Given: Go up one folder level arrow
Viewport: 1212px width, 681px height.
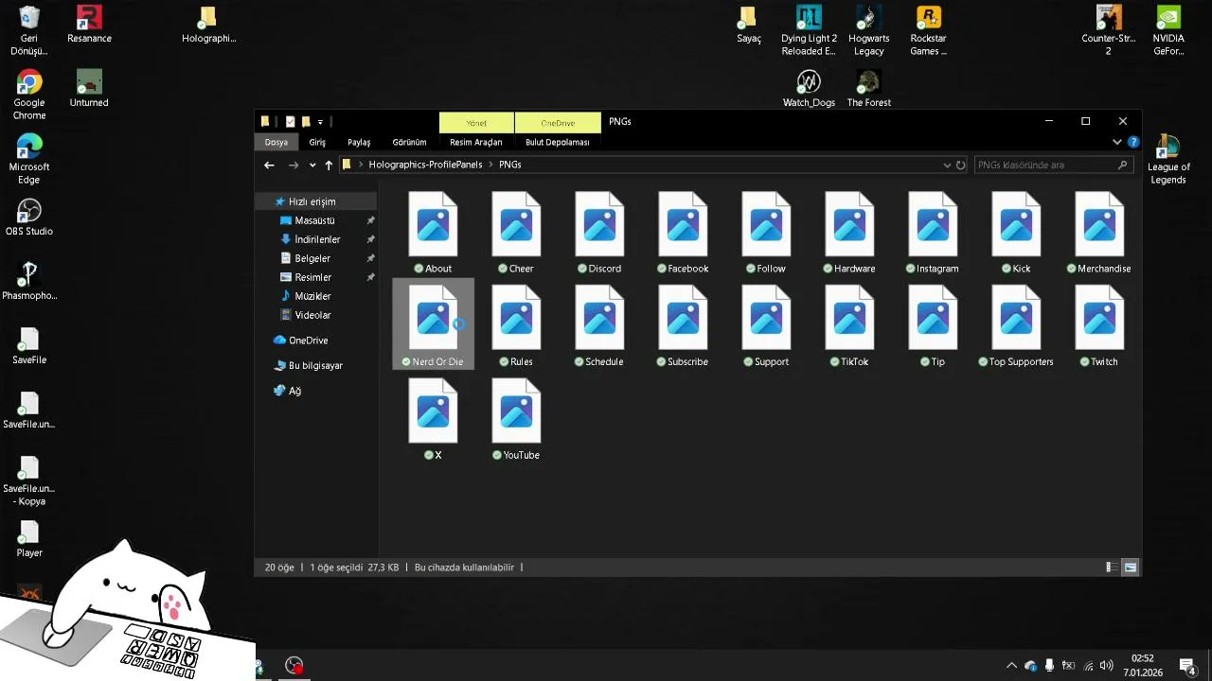Looking at the screenshot, I should tap(329, 165).
